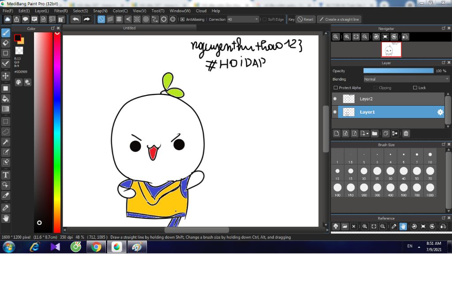Pick brush size 1000
Screen dimensions: 452x291
[430, 189]
